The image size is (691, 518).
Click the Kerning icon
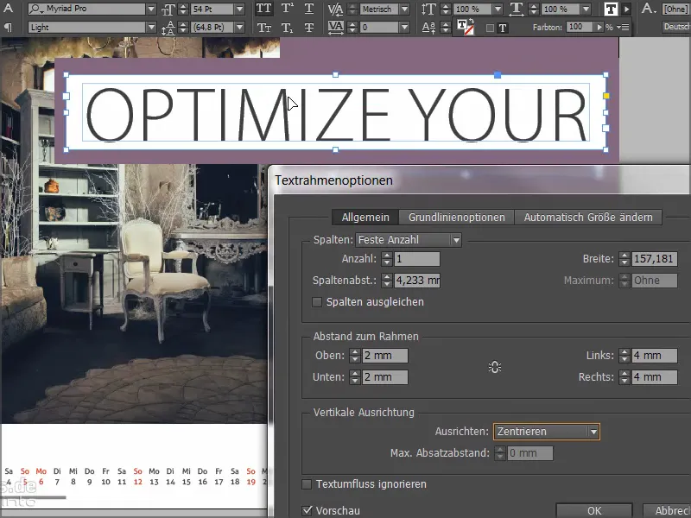336,9
